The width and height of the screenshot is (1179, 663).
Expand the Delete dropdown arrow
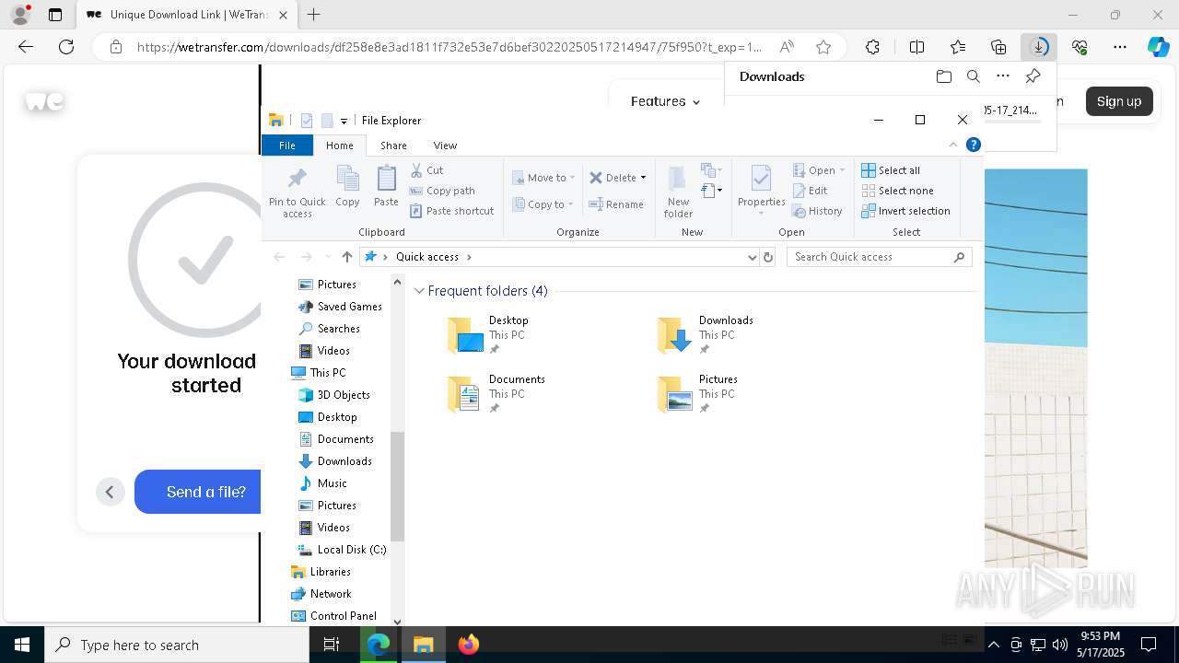pyautogui.click(x=643, y=178)
